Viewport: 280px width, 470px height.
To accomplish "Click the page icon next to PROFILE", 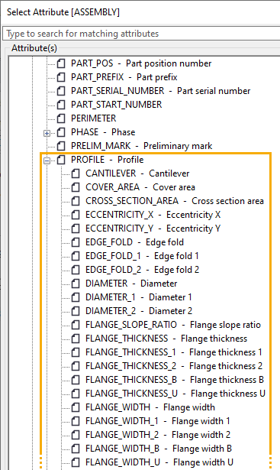I will click(61, 160).
